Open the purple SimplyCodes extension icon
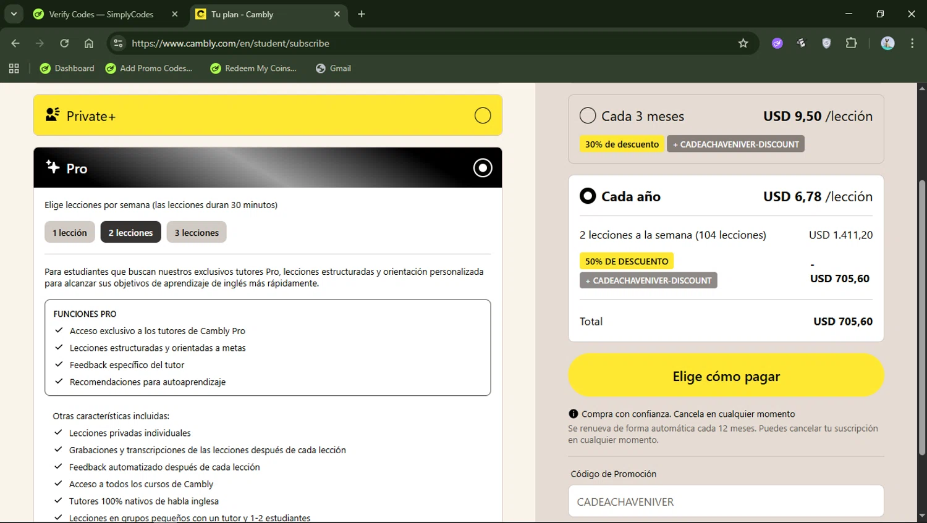This screenshot has width=927, height=523. coord(777,43)
